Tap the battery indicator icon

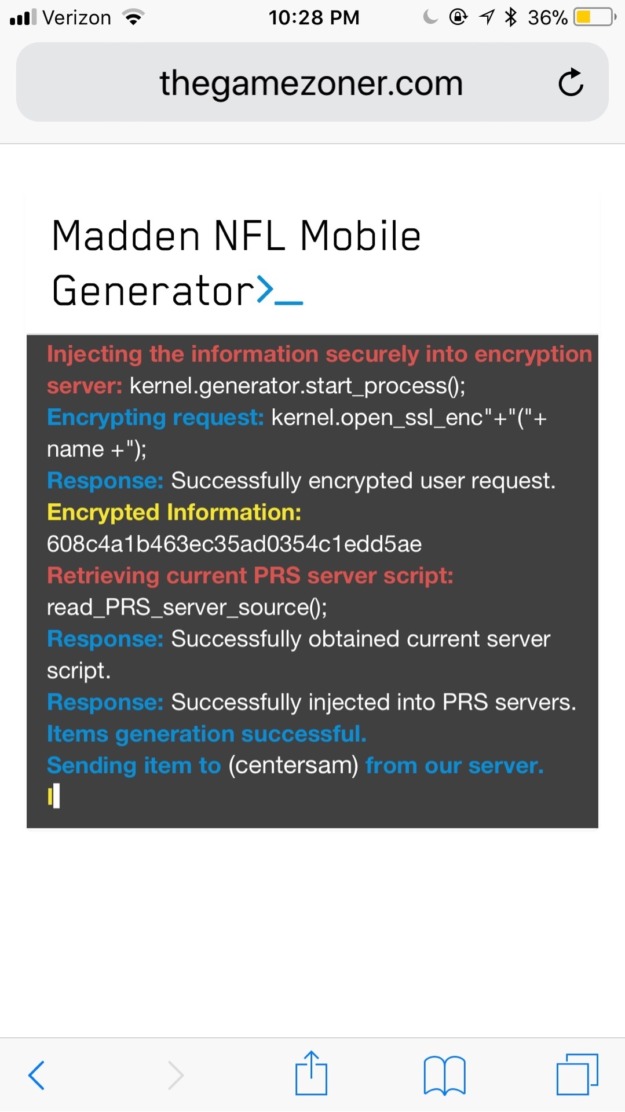595,17
